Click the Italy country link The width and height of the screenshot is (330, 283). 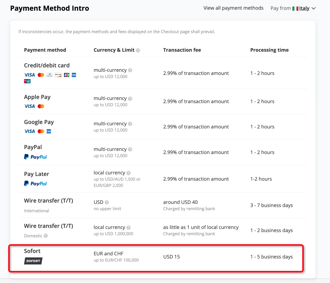click(304, 8)
